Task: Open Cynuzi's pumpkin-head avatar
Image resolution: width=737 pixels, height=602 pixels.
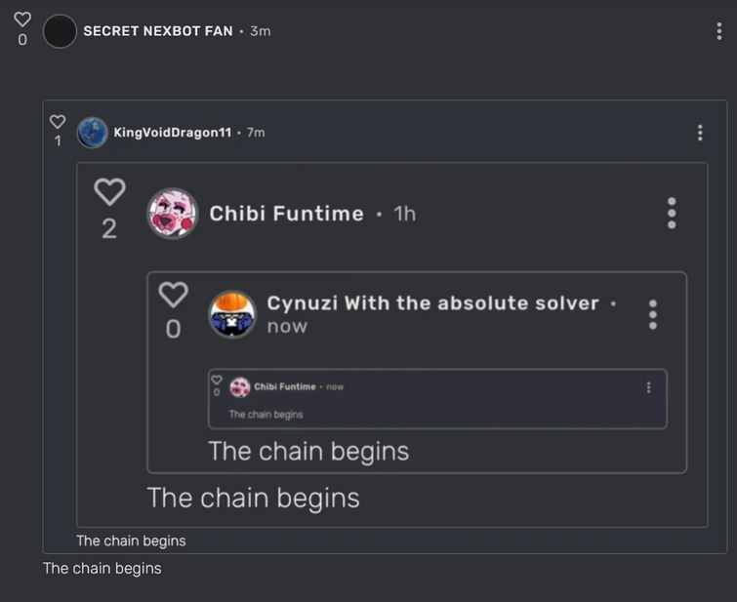Action: (232, 314)
